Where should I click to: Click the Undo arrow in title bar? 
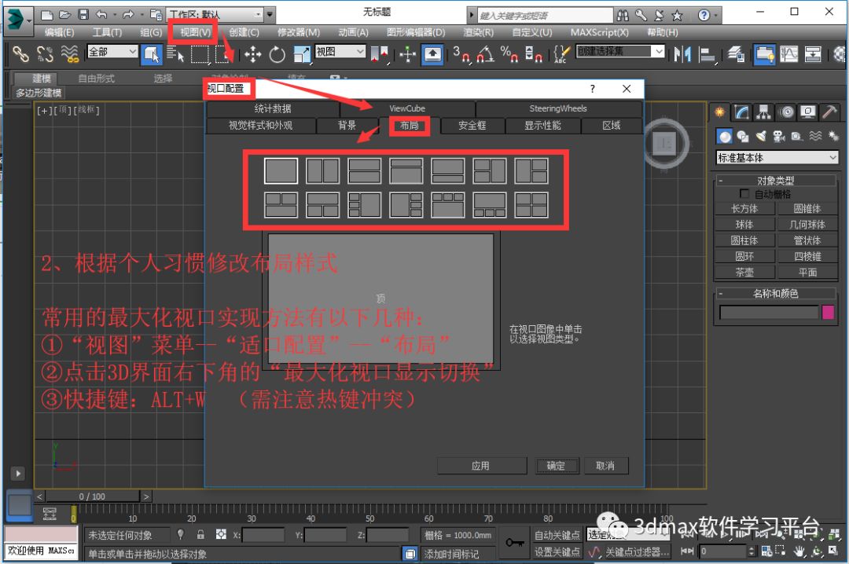coord(101,15)
